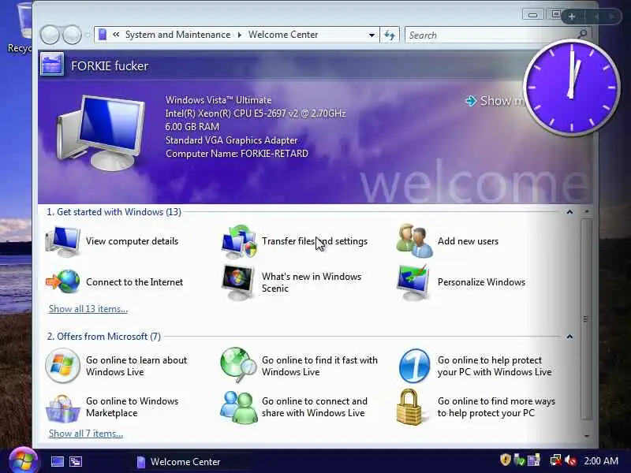Click the find it fast globe magnifier icon

tap(238, 365)
